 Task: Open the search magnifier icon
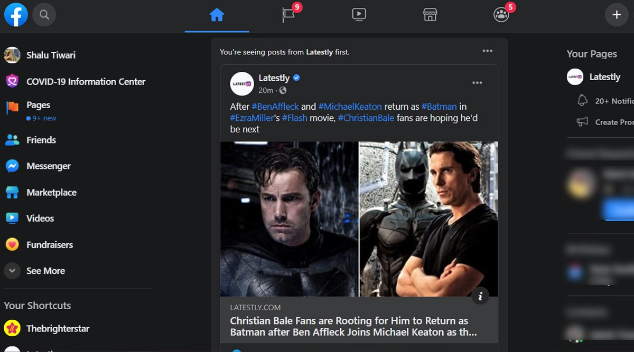[x=44, y=15]
